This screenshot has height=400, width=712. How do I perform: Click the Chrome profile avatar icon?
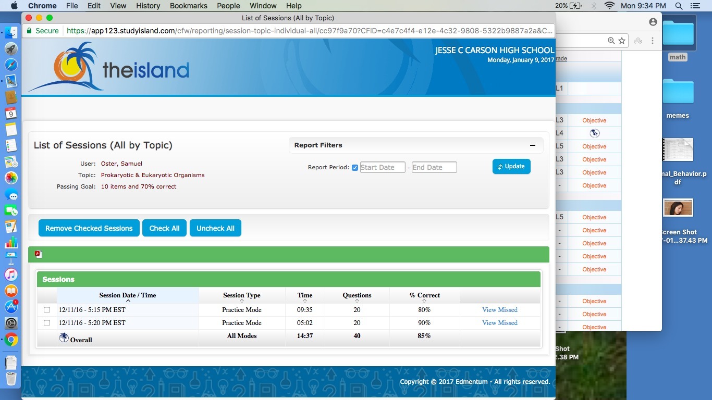click(653, 22)
